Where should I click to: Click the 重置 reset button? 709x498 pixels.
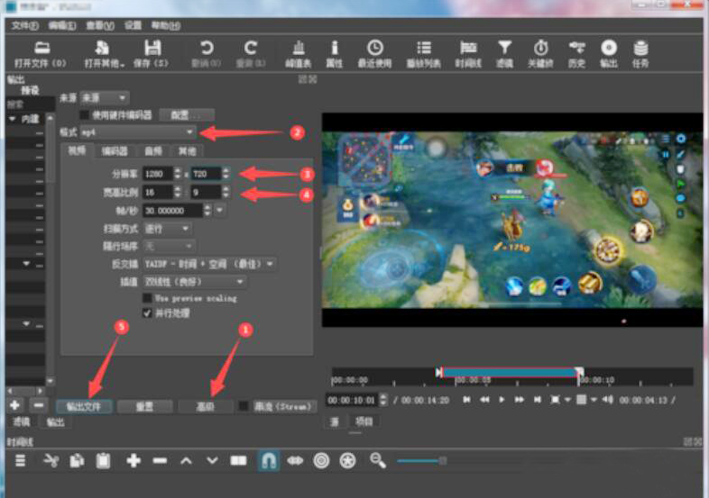[144, 406]
